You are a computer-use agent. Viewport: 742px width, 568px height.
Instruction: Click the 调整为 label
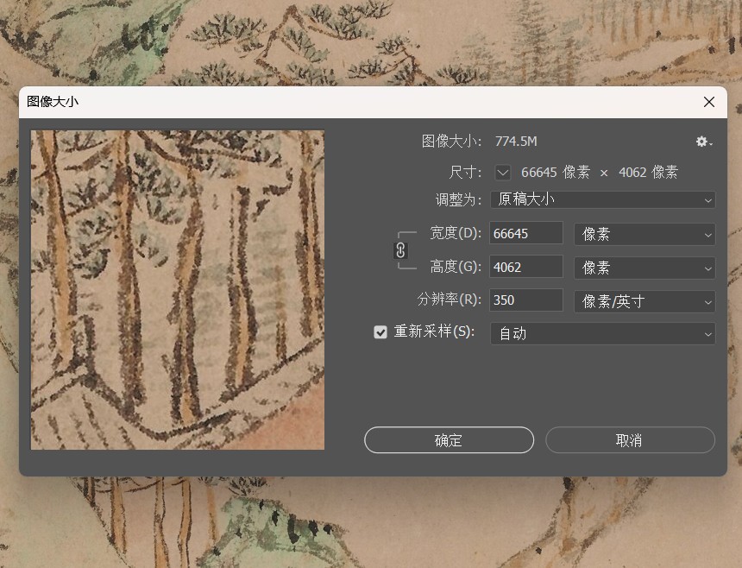click(x=458, y=199)
